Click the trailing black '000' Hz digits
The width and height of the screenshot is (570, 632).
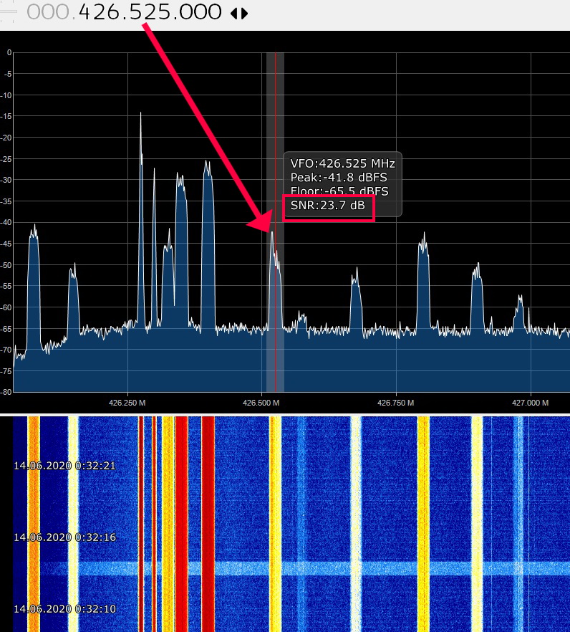coord(201,11)
